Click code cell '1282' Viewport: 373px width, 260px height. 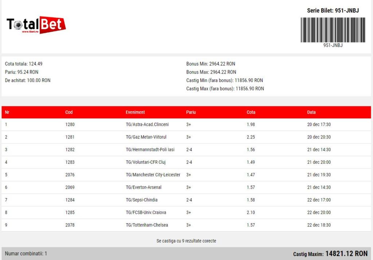[70, 150]
